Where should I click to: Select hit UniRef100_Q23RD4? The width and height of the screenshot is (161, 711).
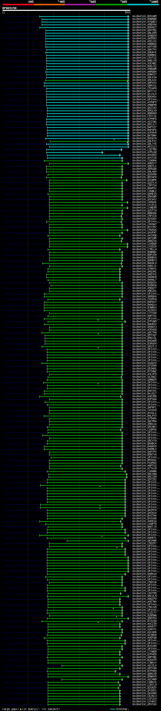[x=144, y=635]
